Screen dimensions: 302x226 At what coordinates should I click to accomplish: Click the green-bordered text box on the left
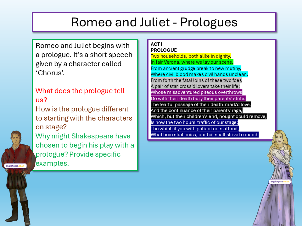click(x=85, y=105)
